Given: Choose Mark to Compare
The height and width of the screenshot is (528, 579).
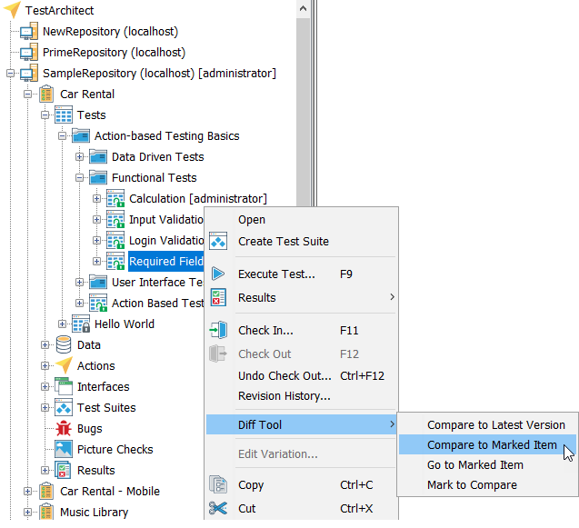Looking at the screenshot, I should (488, 484).
